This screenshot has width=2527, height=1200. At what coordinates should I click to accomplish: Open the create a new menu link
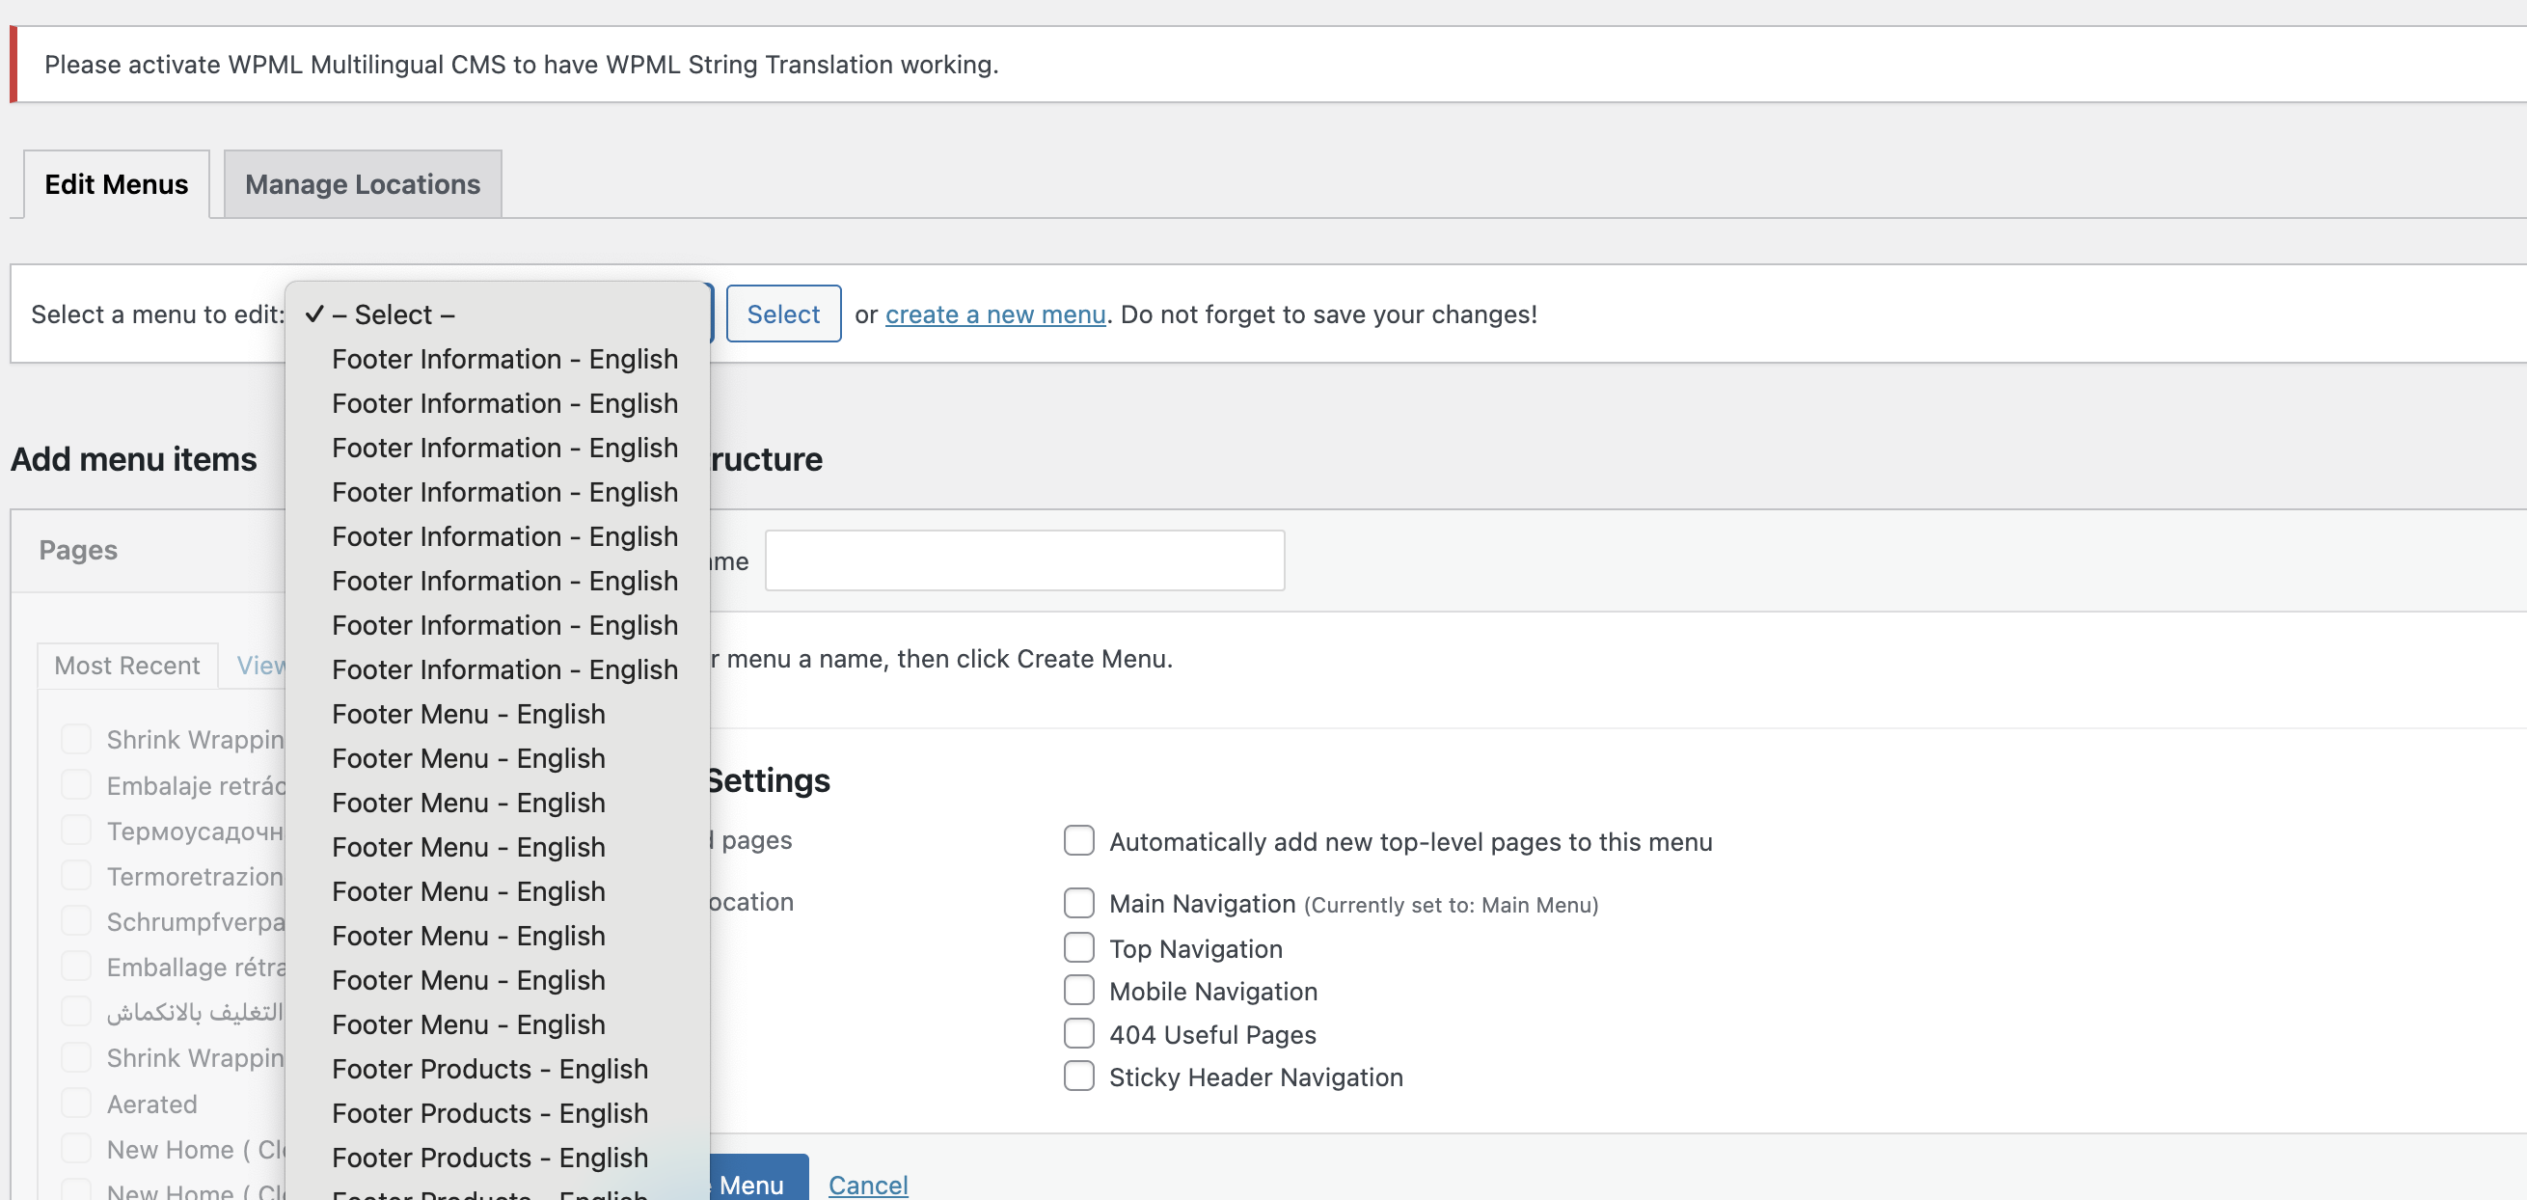click(x=994, y=314)
